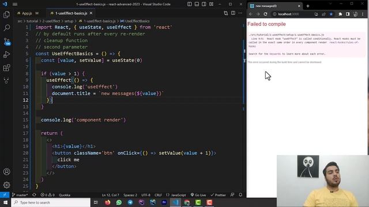
Task: Toggle primary side bar layout icon
Action: click(x=190, y=4)
